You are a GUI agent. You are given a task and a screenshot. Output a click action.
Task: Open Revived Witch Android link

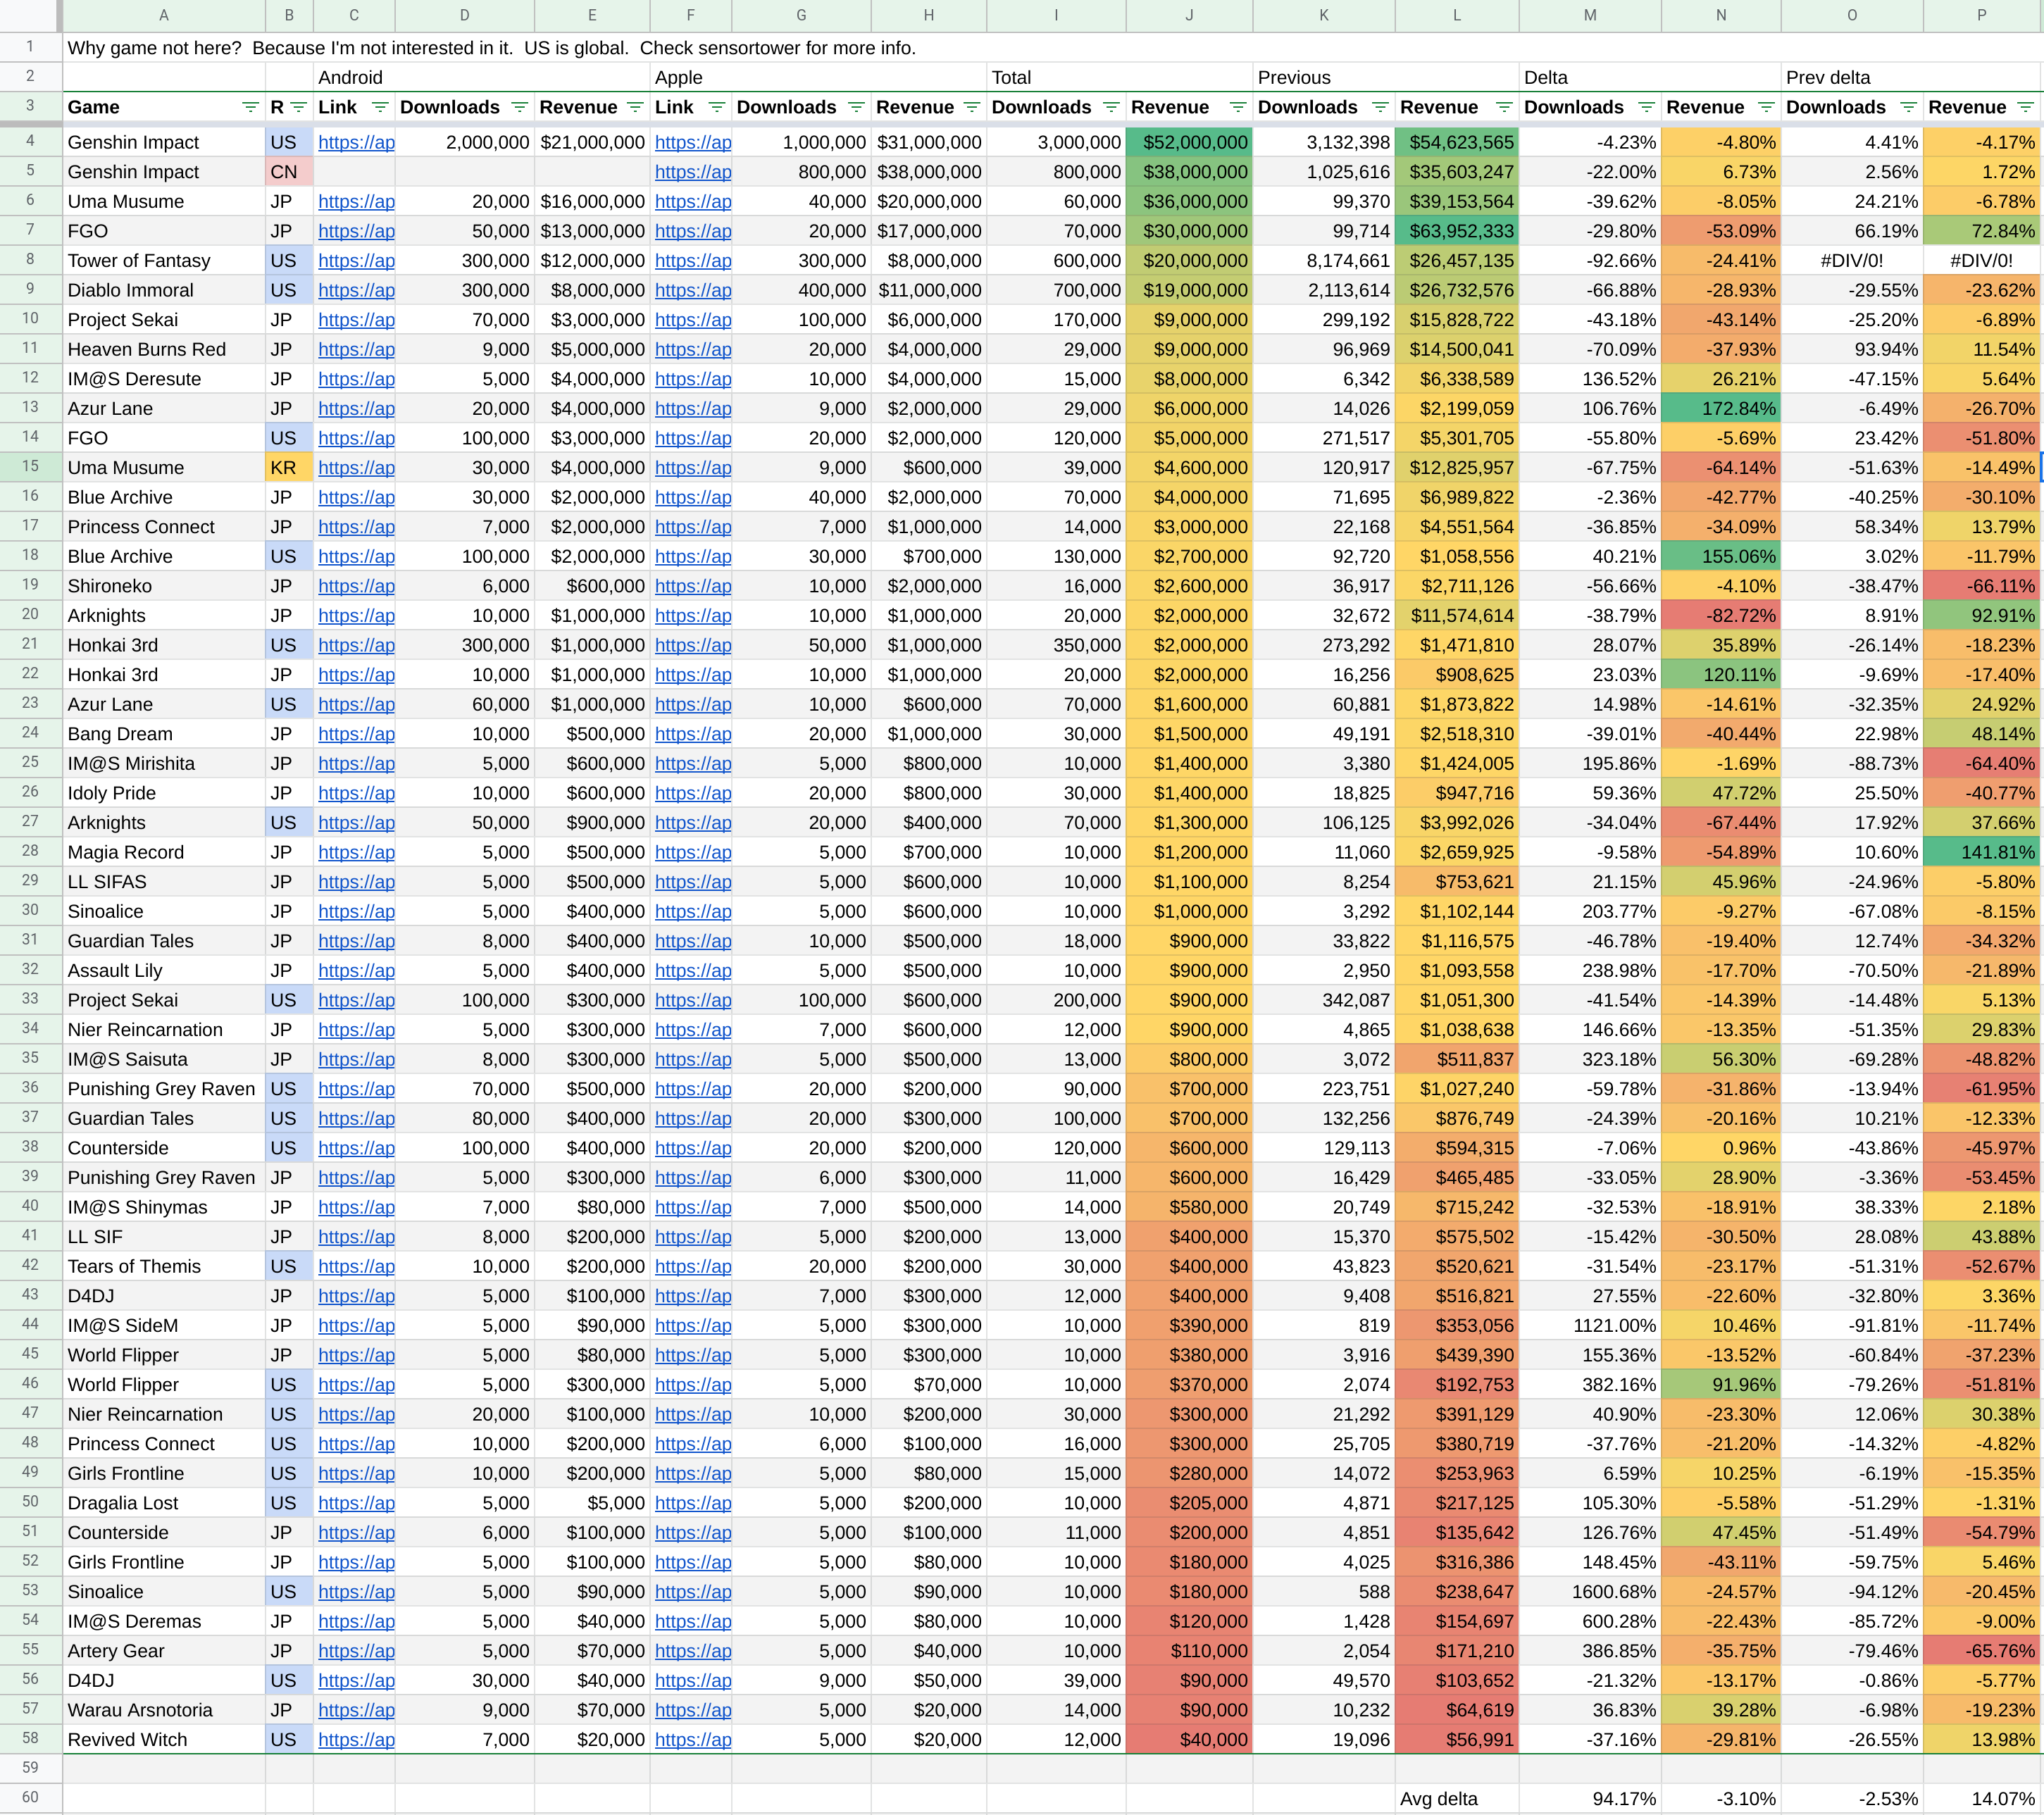pos(356,1739)
